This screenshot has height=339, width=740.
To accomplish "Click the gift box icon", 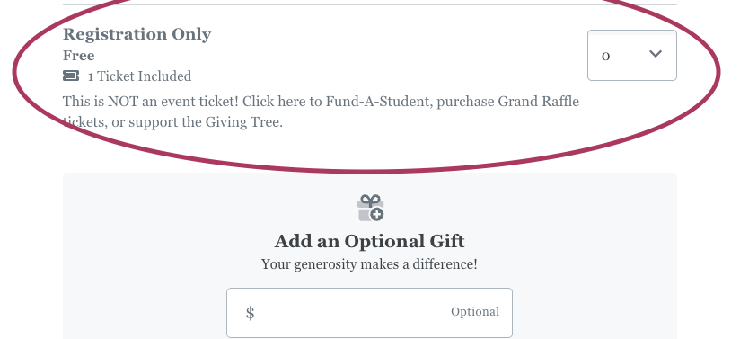I will coord(370,208).
